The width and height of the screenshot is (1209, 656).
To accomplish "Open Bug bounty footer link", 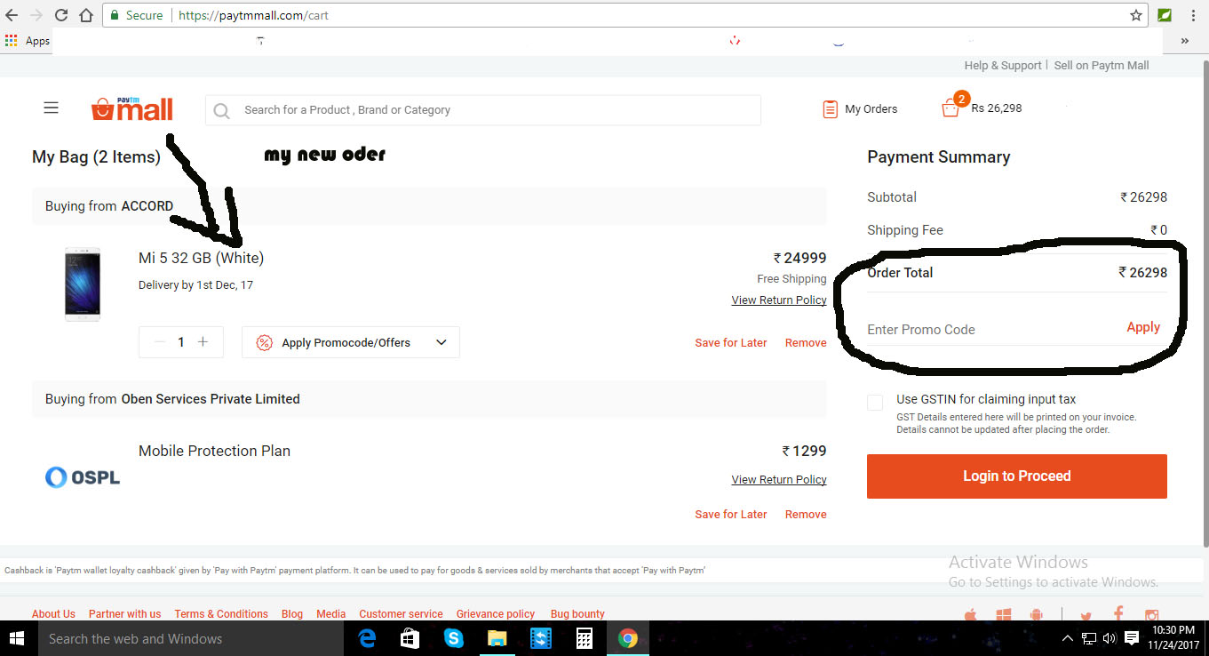I will click(577, 614).
